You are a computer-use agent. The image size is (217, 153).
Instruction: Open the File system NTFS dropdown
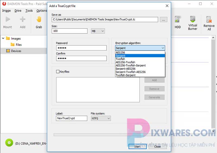pyautogui.click(x=101, y=118)
